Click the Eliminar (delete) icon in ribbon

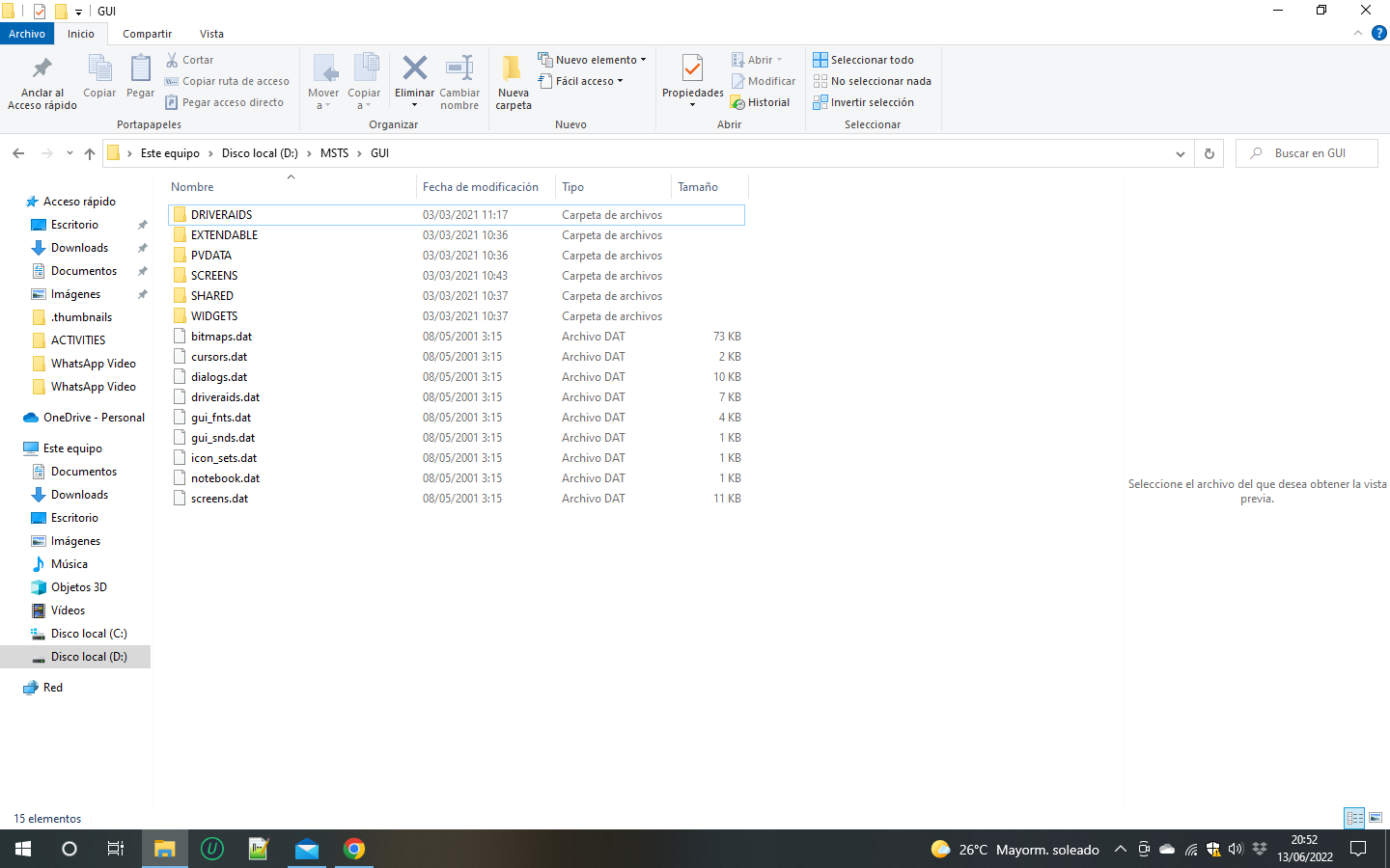(414, 69)
